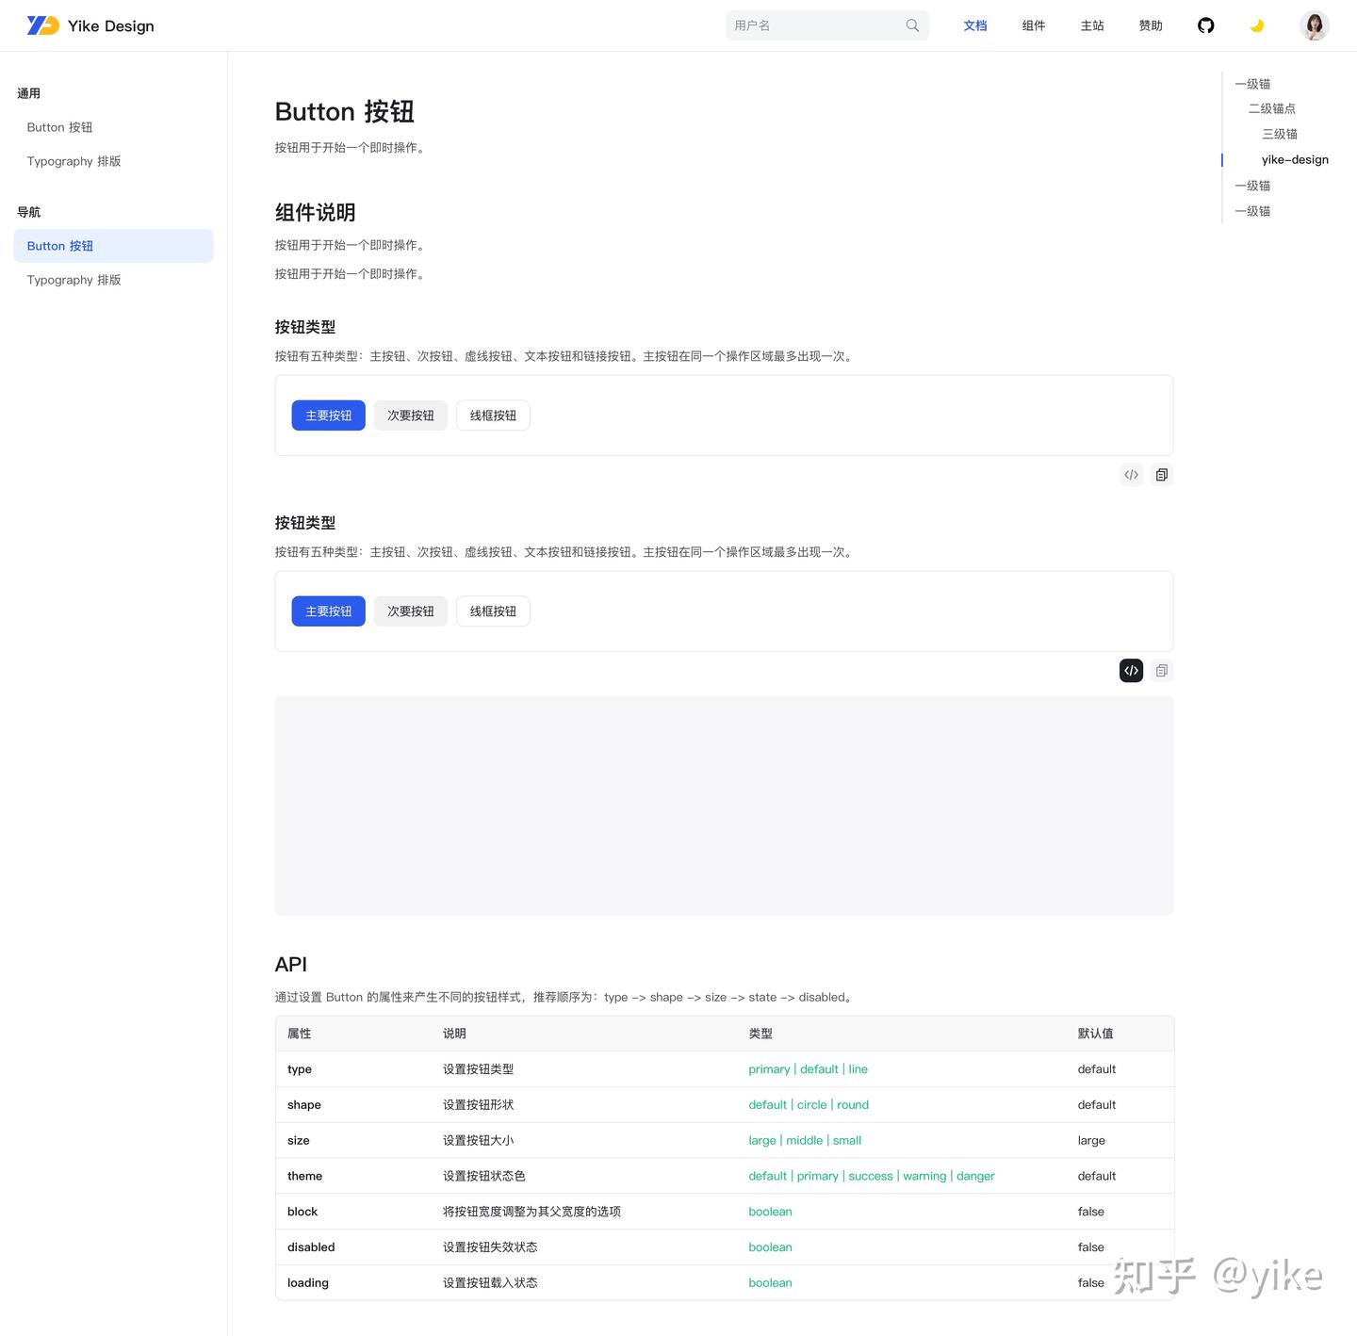Open the user avatar picture
The image size is (1357, 1336).
(1314, 25)
